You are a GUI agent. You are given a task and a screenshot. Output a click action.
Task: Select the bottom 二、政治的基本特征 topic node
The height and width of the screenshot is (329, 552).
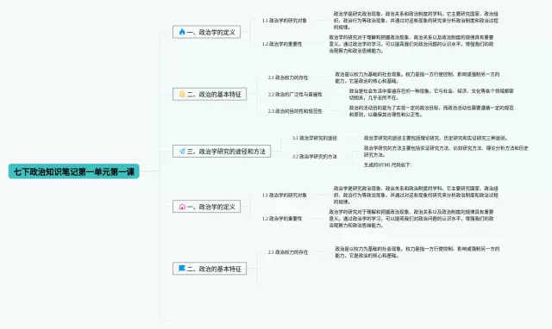[x=210, y=269]
